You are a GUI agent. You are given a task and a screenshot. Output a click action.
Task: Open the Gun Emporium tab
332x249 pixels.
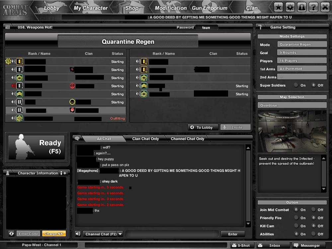pyautogui.click(x=209, y=8)
